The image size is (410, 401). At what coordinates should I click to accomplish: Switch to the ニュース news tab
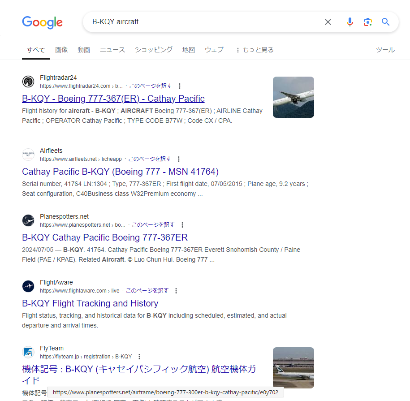pyautogui.click(x=112, y=50)
